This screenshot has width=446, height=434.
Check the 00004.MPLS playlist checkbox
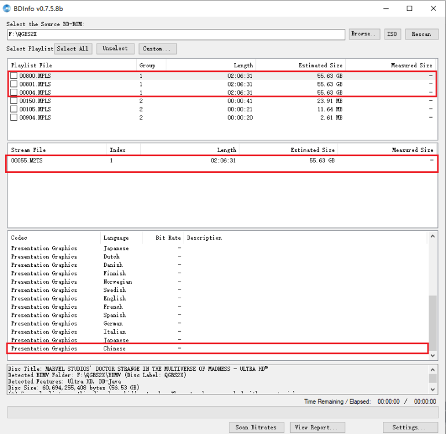[x=14, y=92]
